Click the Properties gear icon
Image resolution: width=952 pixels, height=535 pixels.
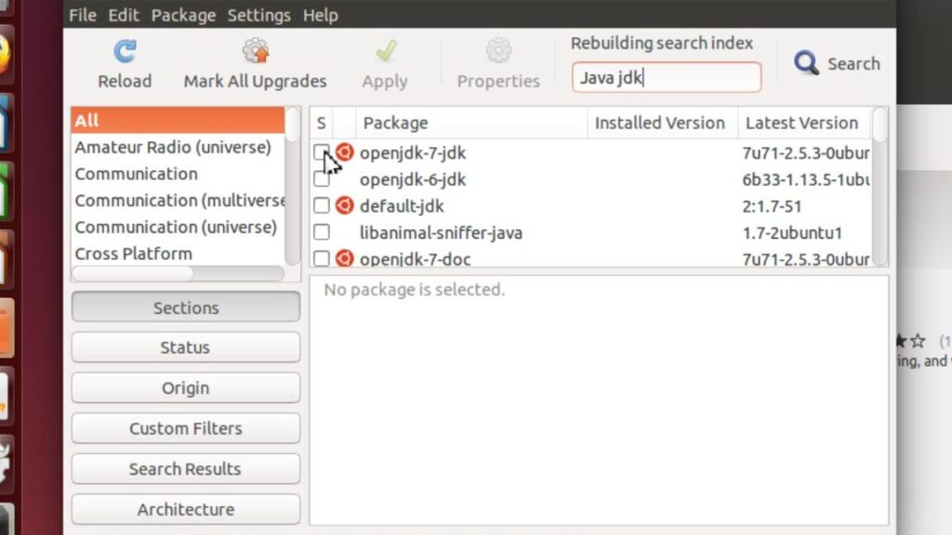click(x=498, y=51)
